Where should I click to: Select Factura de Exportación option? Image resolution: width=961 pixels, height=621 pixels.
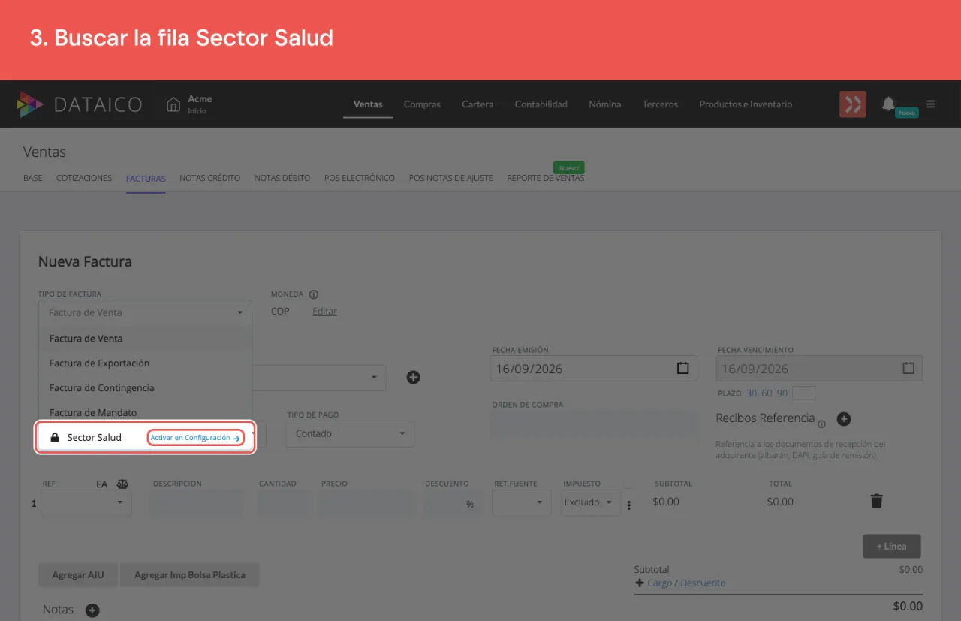(x=145, y=363)
